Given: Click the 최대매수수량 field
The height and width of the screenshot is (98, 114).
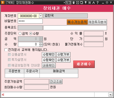Looking at the screenshot, I should click(36, 87).
